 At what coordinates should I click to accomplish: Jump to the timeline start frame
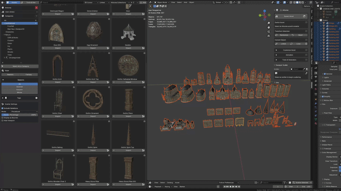pyautogui.click(x=225, y=186)
